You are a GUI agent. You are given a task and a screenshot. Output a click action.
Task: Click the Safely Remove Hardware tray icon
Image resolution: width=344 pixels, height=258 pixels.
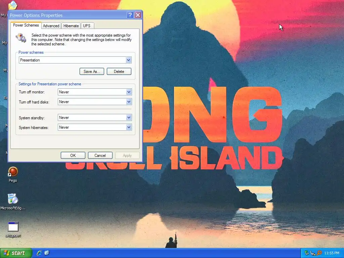click(306, 253)
